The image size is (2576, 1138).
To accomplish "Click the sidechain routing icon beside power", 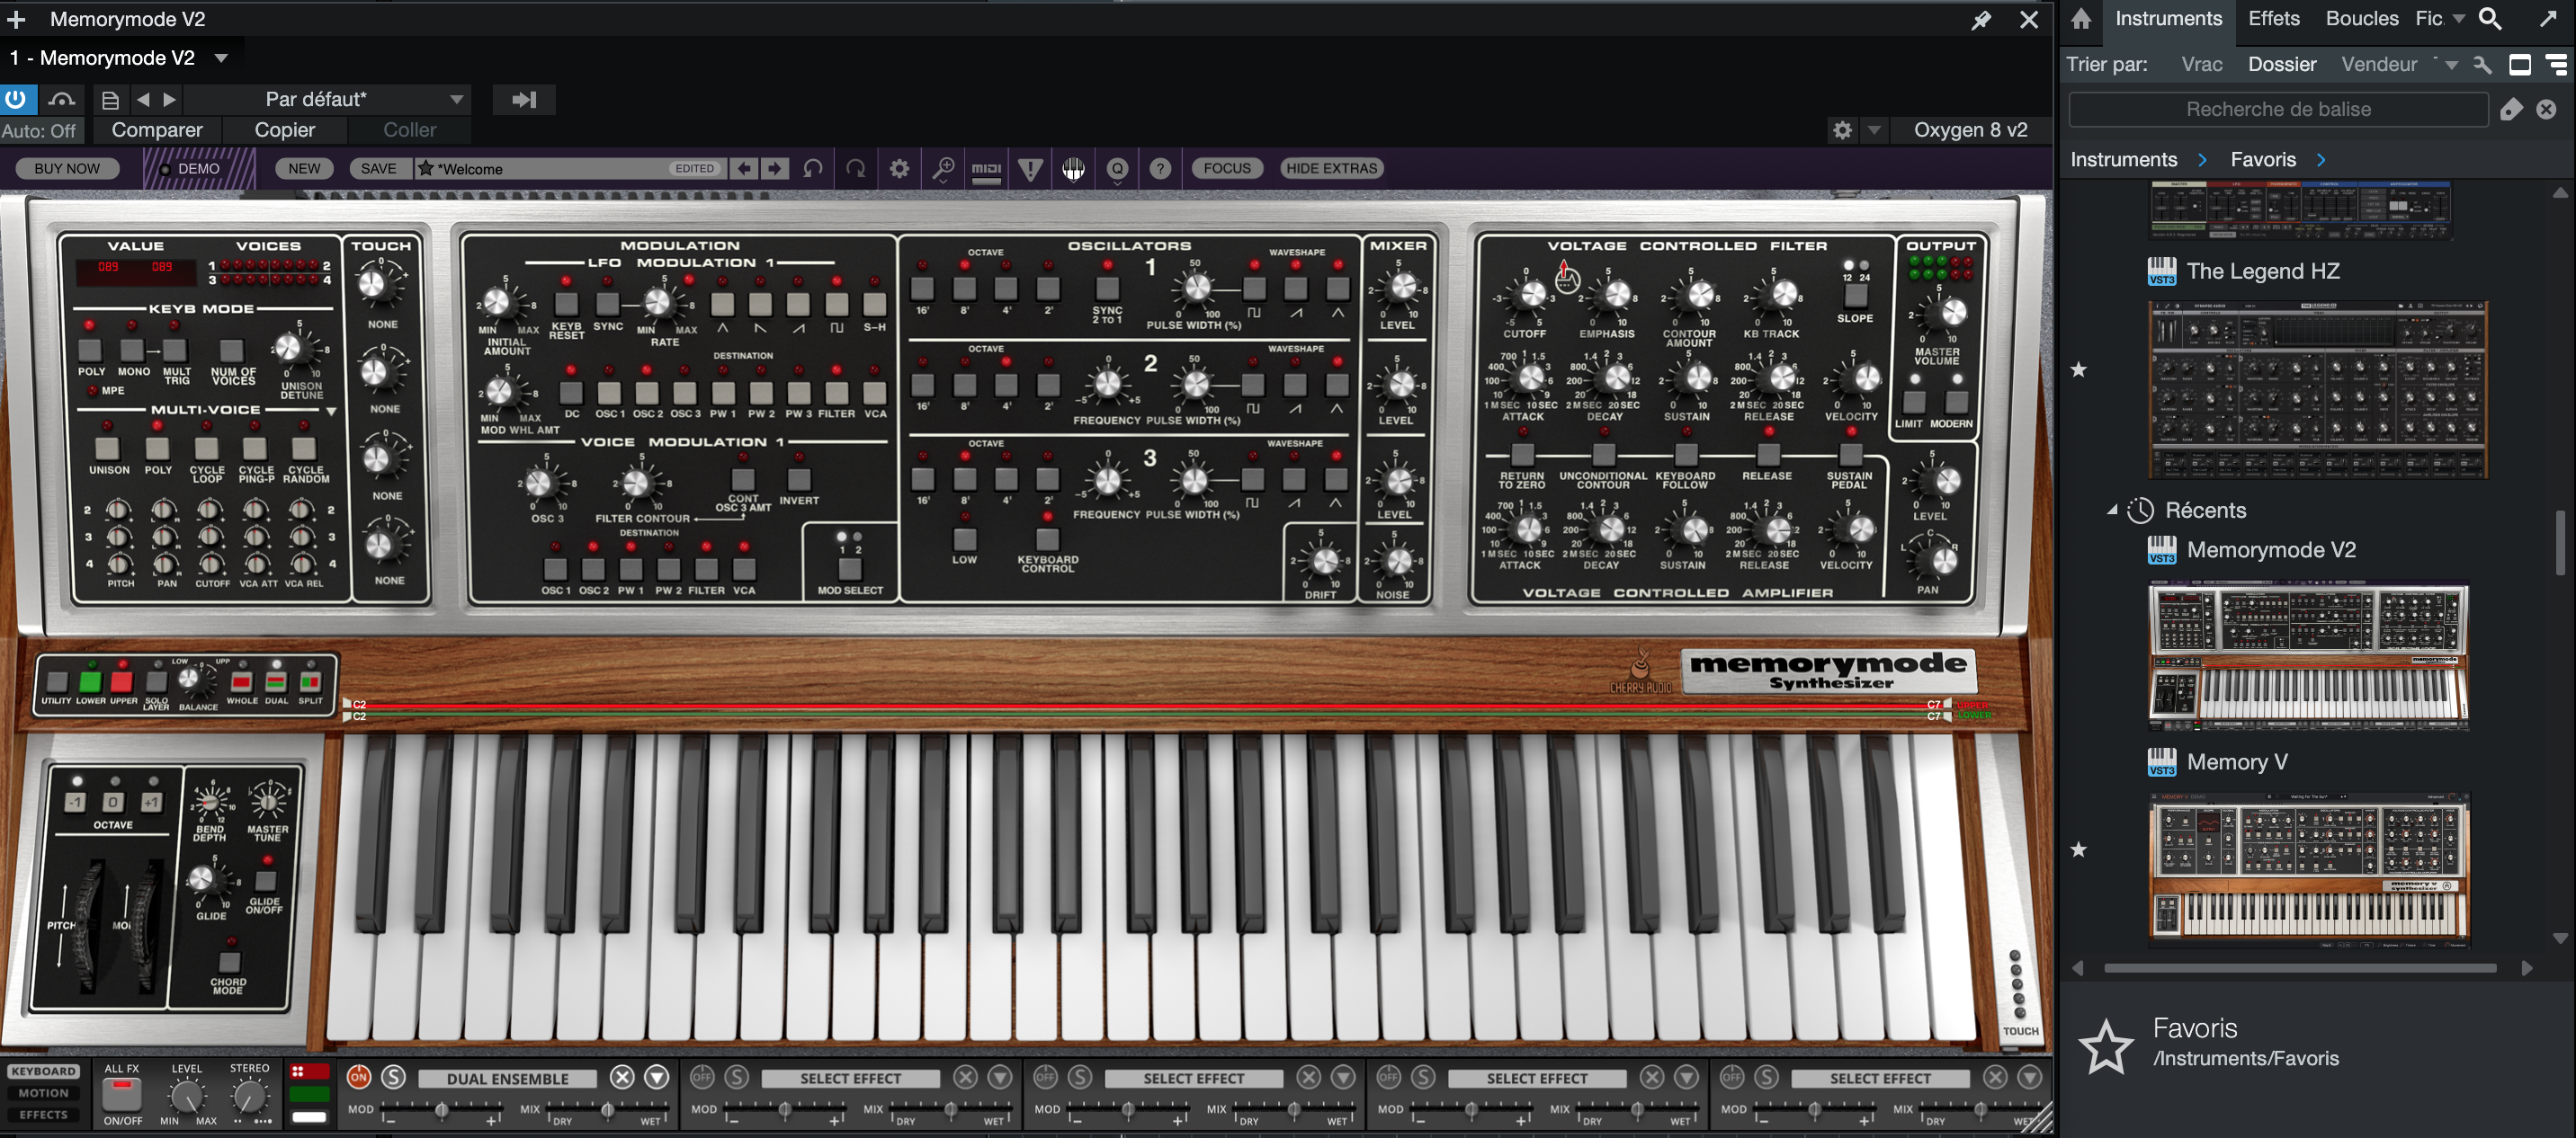I will [62, 99].
